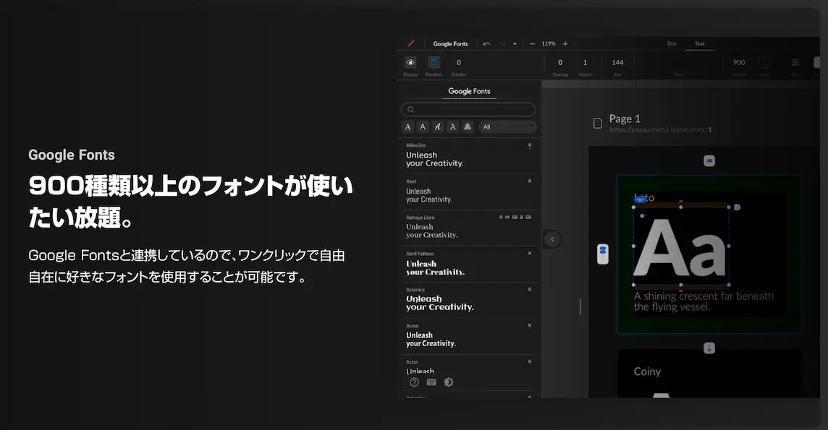Open the text Align option
Image resolution: width=828 pixels, height=430 pixels.
pyautogui.click(x=795, y=63)
